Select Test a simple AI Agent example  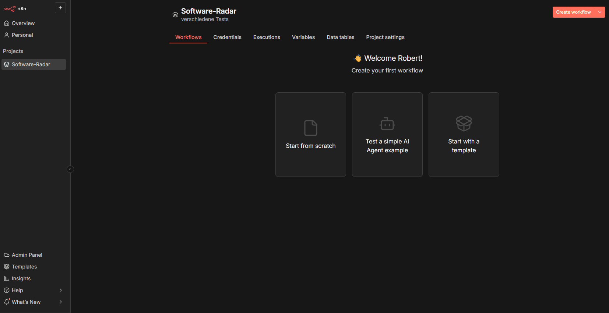coord(387,135)
